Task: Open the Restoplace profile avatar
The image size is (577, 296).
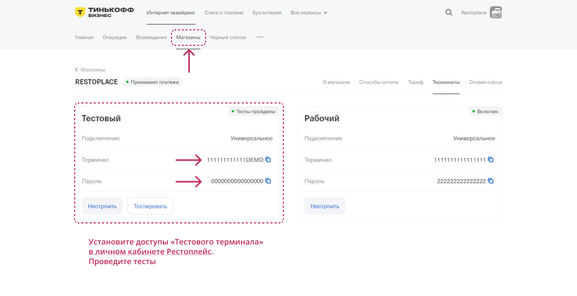Action: pyautogui.click(x=496, y=12)
